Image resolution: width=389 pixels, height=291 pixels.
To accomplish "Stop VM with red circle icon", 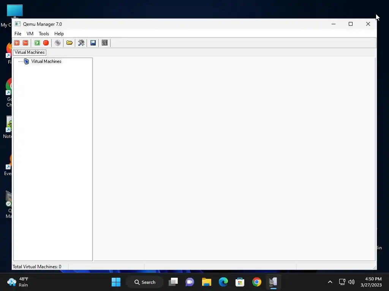I will pos(46,43).
